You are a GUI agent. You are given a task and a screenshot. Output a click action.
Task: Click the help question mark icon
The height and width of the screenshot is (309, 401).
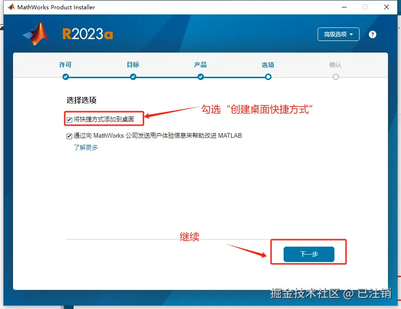coord(373,34)
